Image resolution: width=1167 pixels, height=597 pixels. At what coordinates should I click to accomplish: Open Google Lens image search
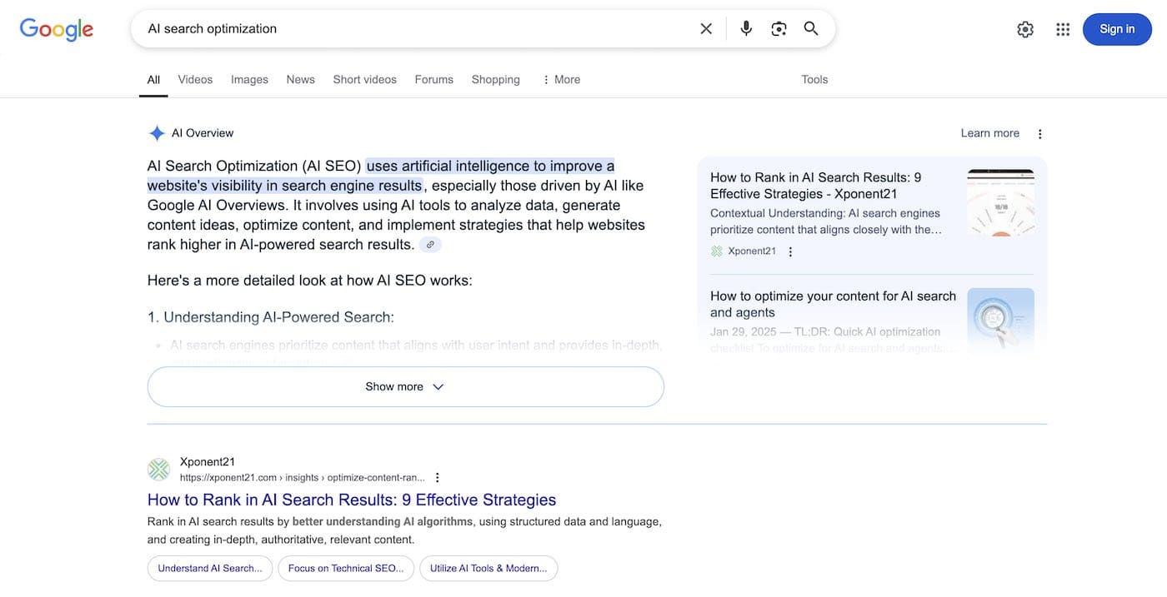(x=779, y=27)
